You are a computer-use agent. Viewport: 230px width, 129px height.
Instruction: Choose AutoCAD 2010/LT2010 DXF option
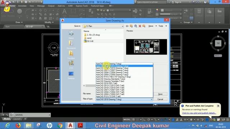coord(124,88)
